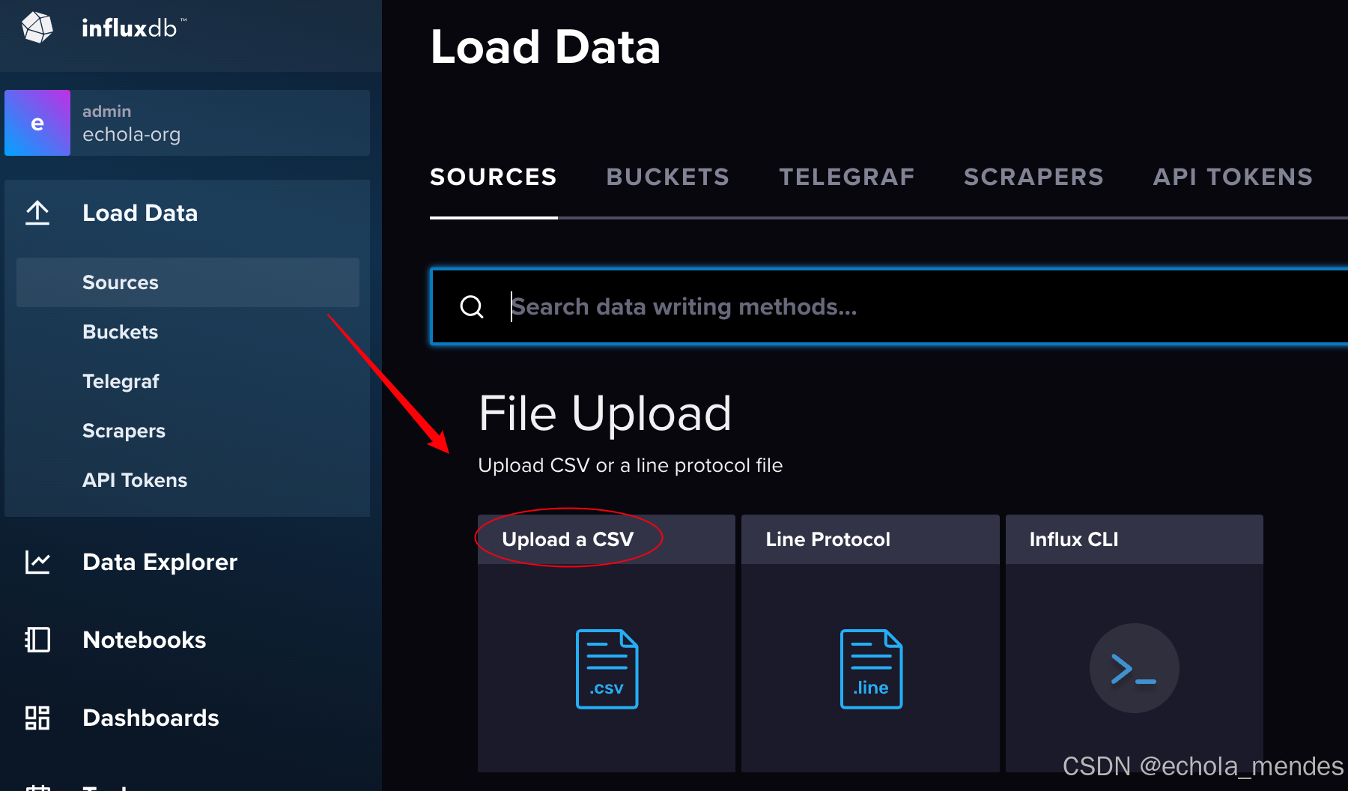
Task: Click the InfluxDB logo icon
Action: pos(37,28)
